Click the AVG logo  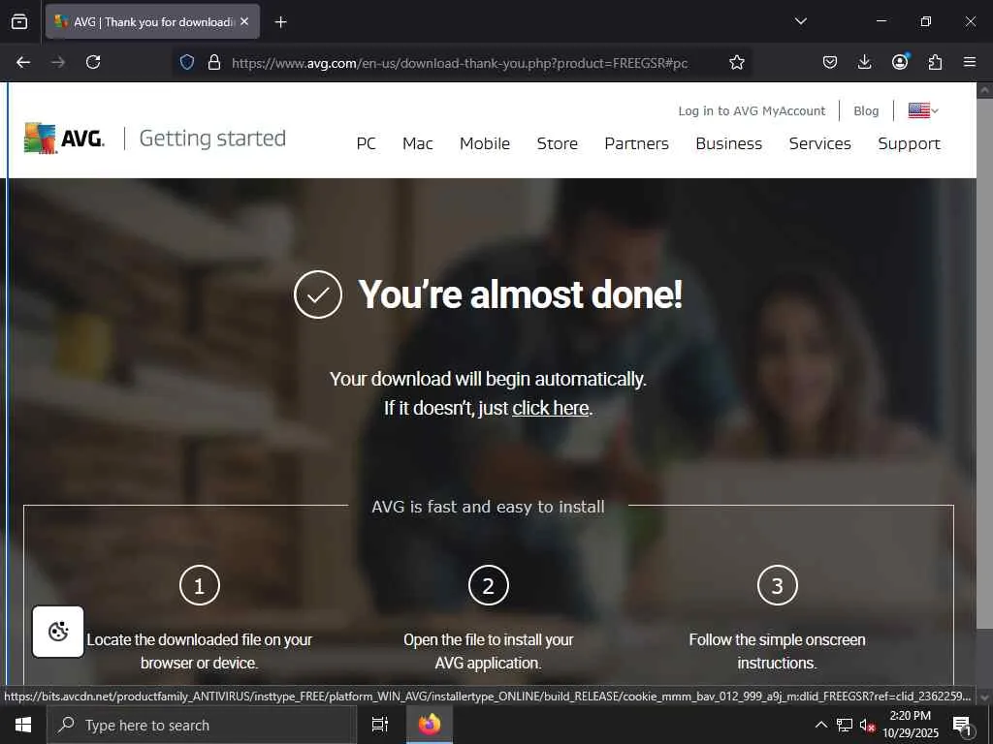point(65,138)
